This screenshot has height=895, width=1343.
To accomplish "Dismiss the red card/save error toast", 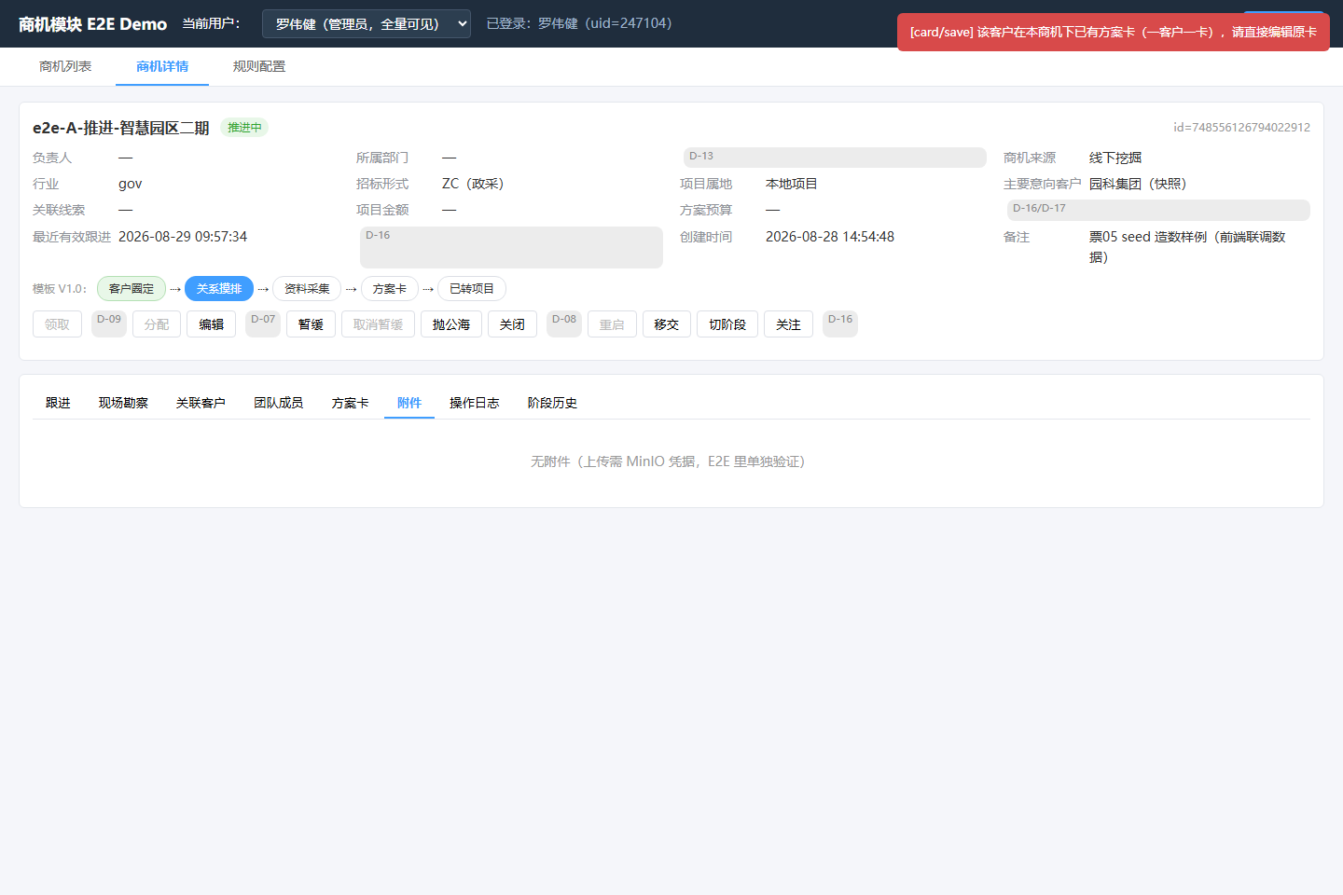I will [1114, 32].
